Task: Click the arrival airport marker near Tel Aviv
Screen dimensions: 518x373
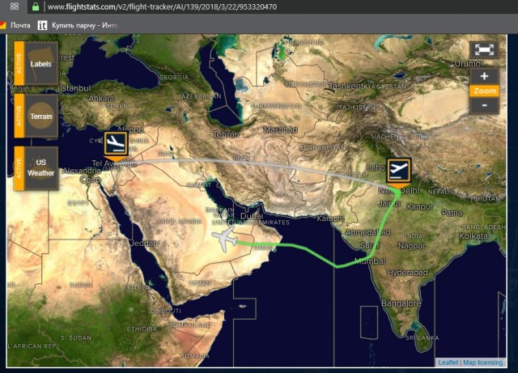Action: point(115,142)
